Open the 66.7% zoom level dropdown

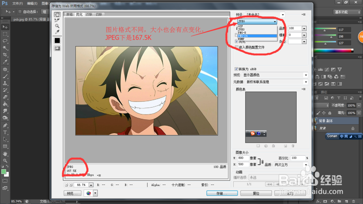91,185
